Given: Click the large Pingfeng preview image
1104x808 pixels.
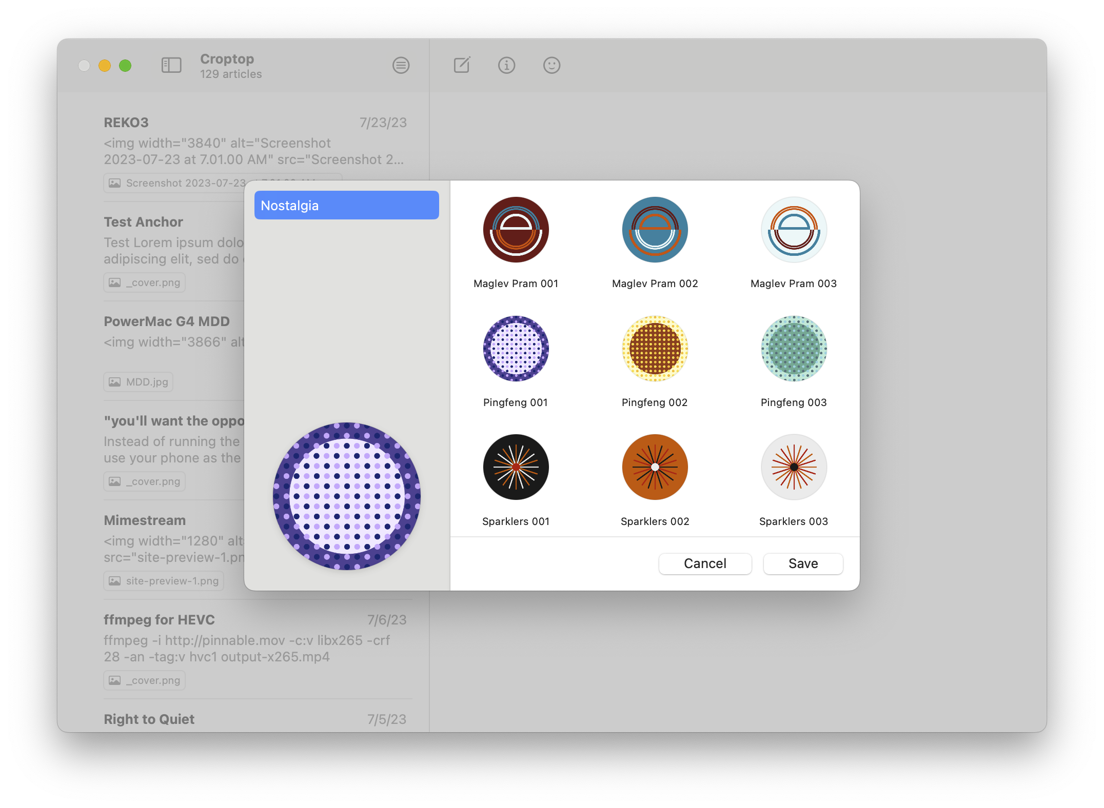Looking at the screenshot, I should (x=346, y=496).
